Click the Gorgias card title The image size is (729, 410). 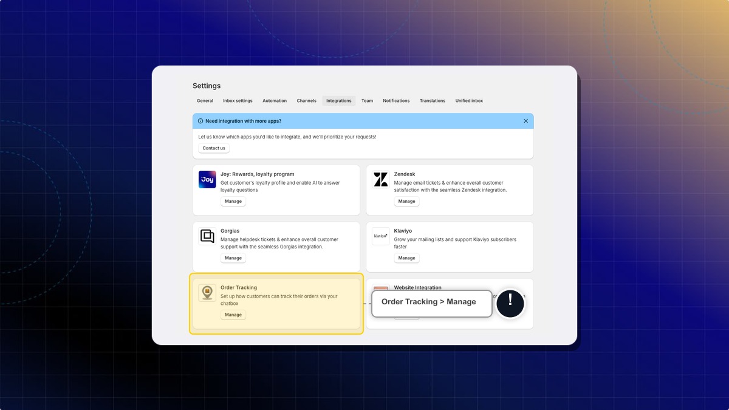(230, 231)
